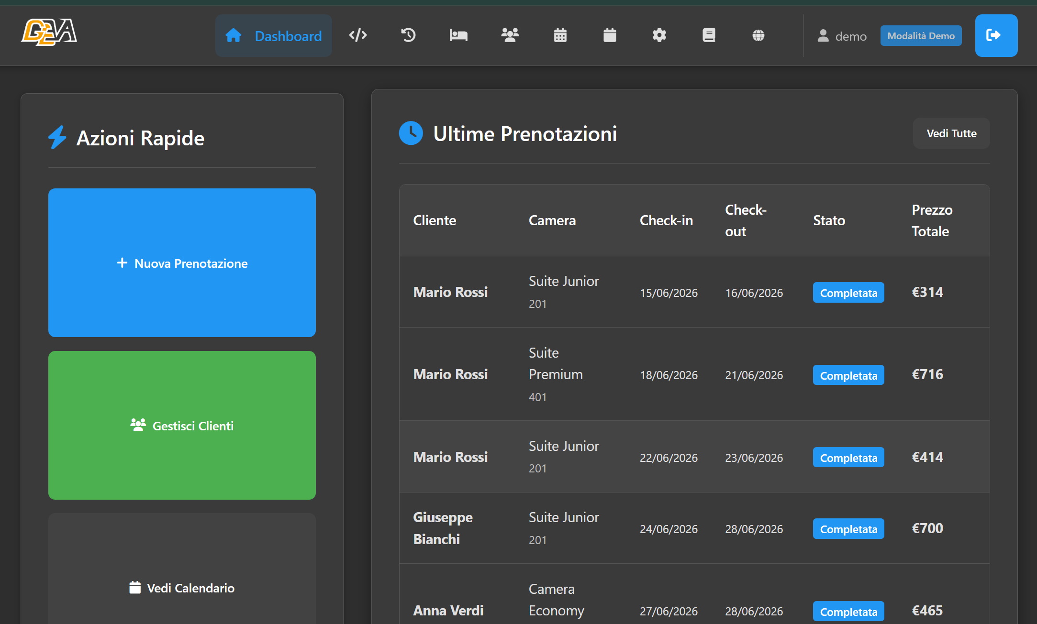Open the code brackets icon in navbar

pos(358,35)
